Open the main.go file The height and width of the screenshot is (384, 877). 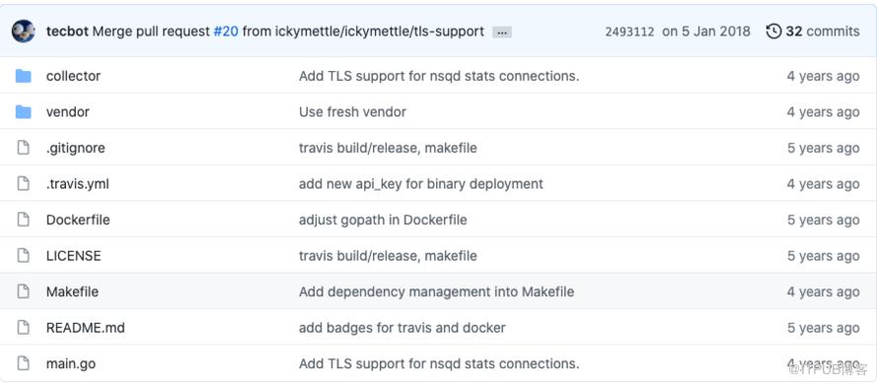70,363
